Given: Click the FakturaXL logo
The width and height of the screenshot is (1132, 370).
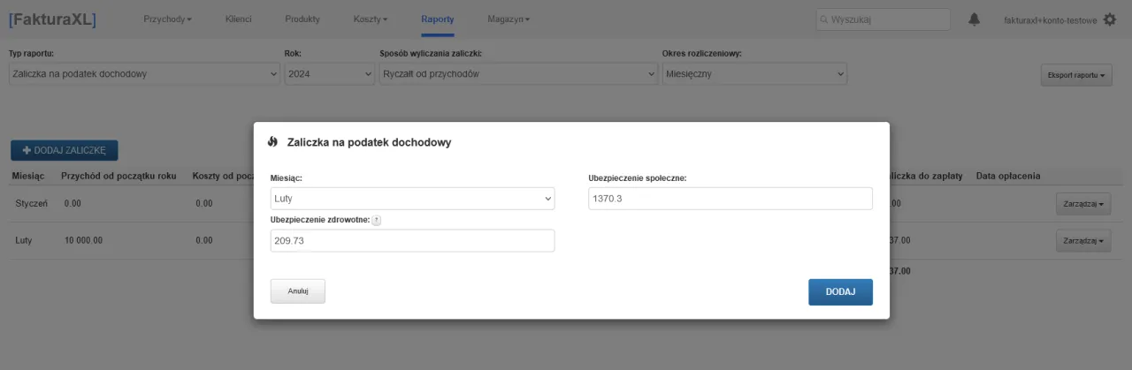Looking at the screenshot, I should coord(52,19).
